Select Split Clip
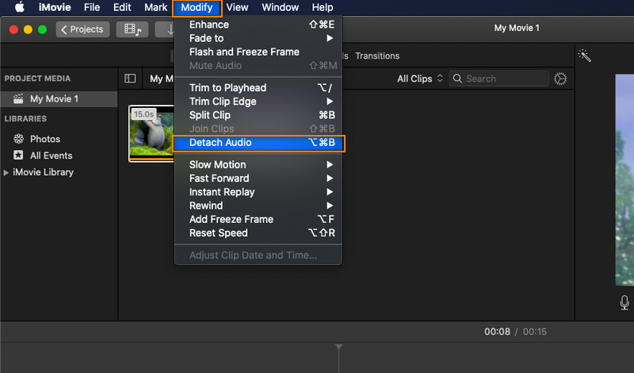This screenshot has height=373, width=634. (x=258, y=115)
